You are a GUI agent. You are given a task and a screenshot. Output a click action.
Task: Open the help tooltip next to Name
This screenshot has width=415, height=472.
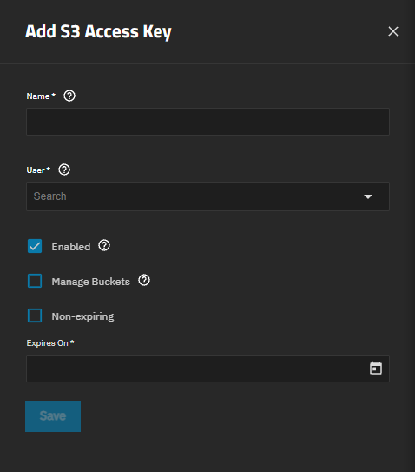69,96
